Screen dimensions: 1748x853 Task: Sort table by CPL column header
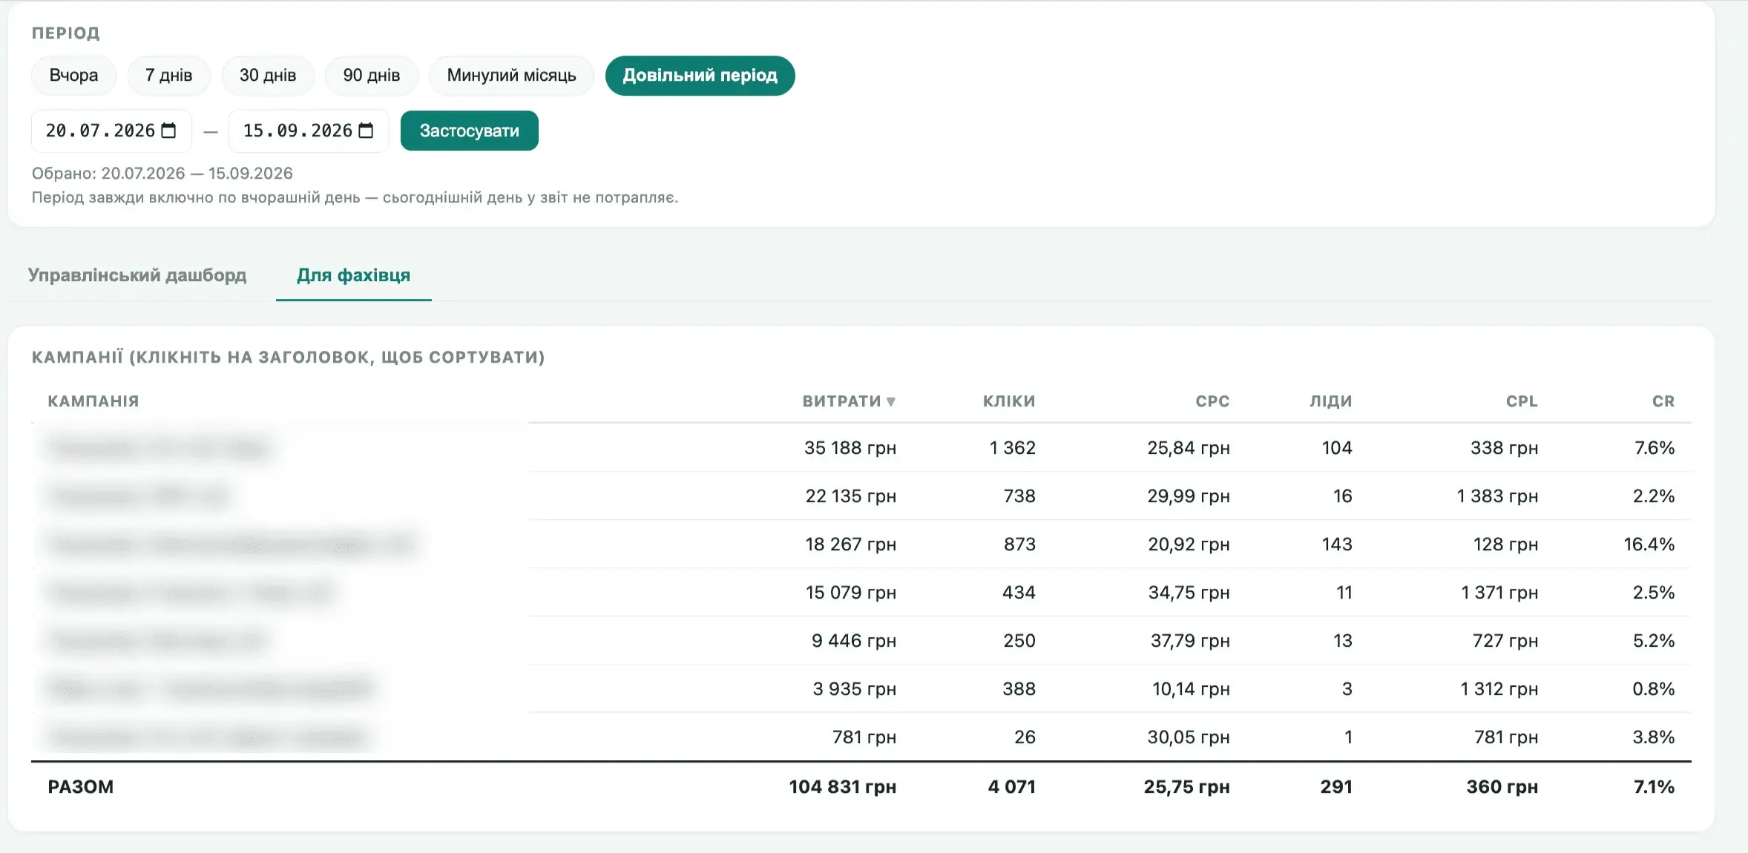point(1522,401)
